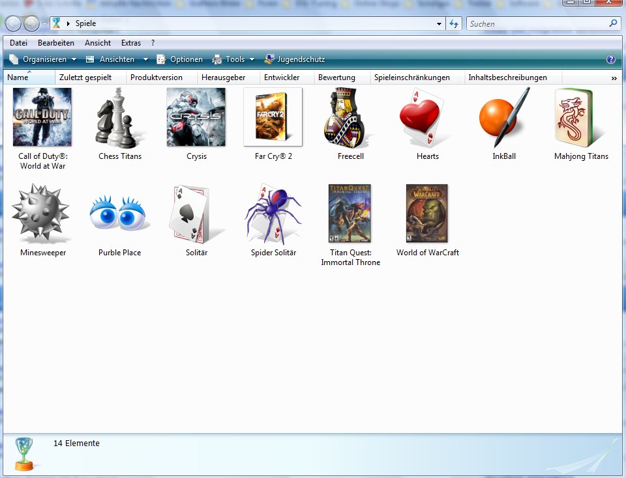
Task: Click the 'Spider Solitär' label text
Action: (x=273, y=253)
